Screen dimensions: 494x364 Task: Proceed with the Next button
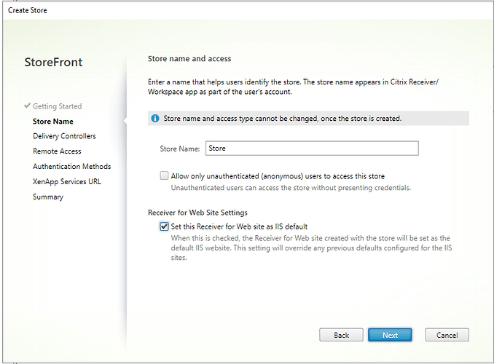pos(390,335)
